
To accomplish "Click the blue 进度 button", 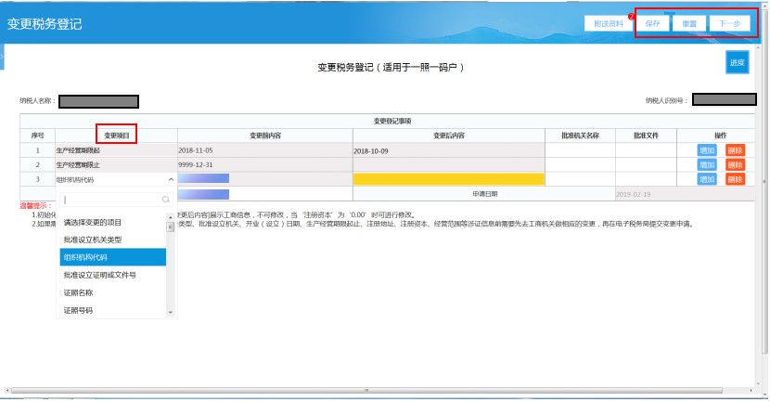I will [x=737, y=62].
